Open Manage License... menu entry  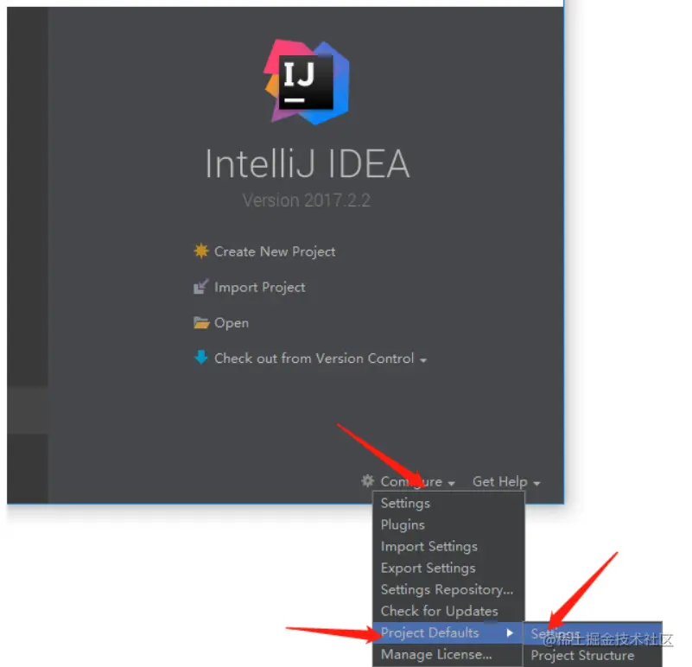click(448, 655)
